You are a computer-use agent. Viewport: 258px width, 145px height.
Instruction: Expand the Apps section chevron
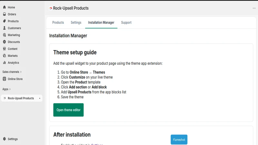(10, 89)
